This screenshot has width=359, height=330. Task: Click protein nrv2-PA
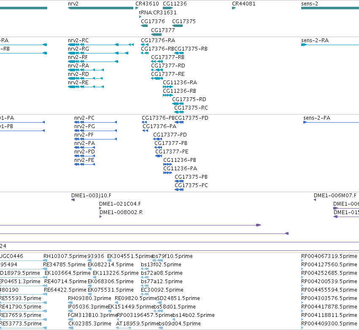pyautogui.click(x=84, y=144)
